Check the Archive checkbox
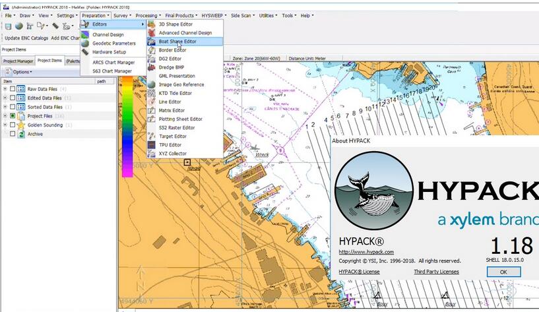Screen dimensions: 539x312 pyautogui.click(x=13, y=134)
